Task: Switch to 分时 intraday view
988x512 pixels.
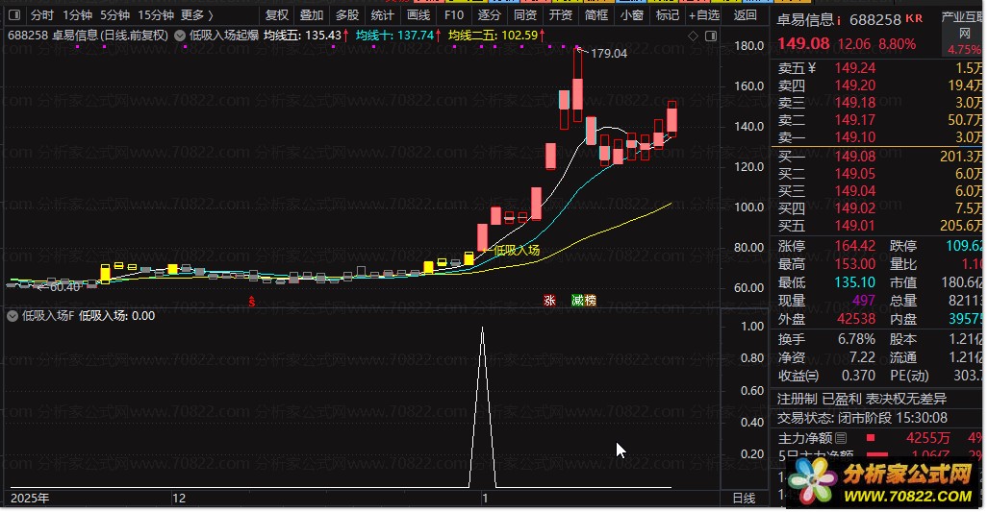Action: click(x=42, y=15)
